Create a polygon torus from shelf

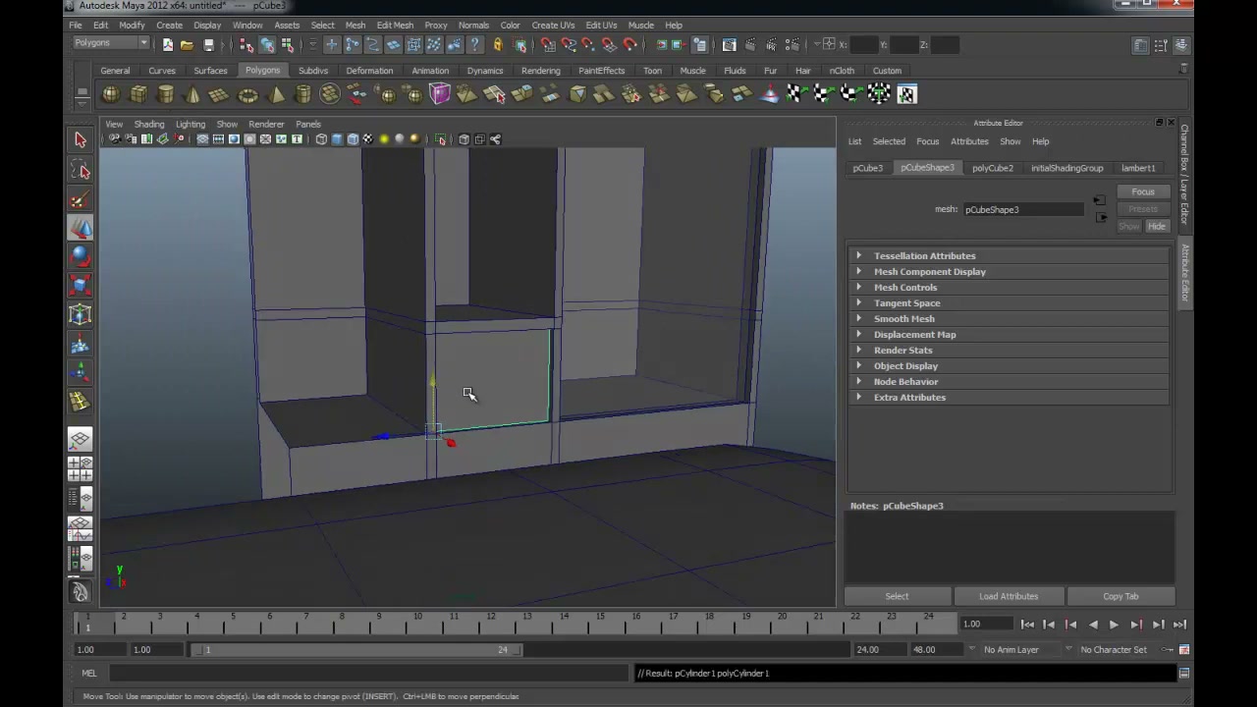click(x=247, y=94)
